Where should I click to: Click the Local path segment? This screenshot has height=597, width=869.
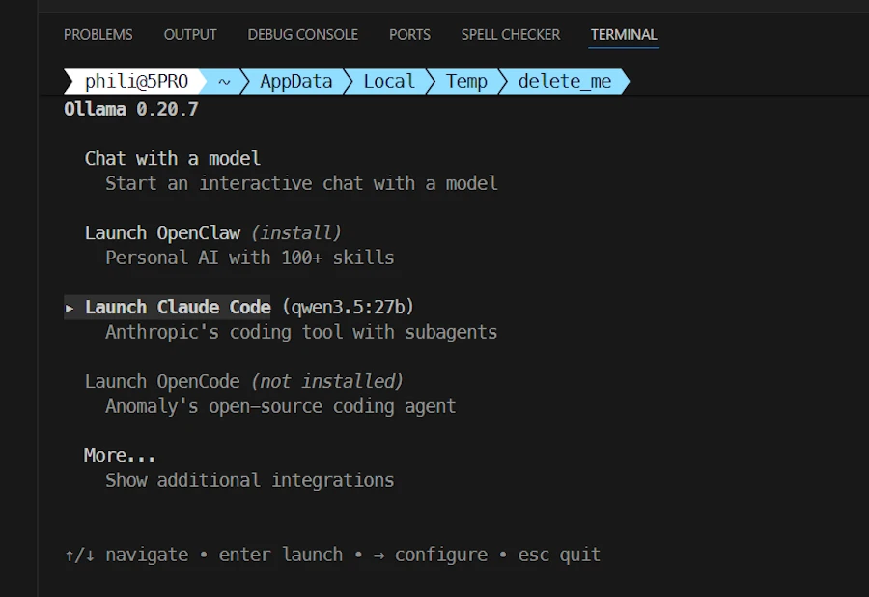coord(389,81)
